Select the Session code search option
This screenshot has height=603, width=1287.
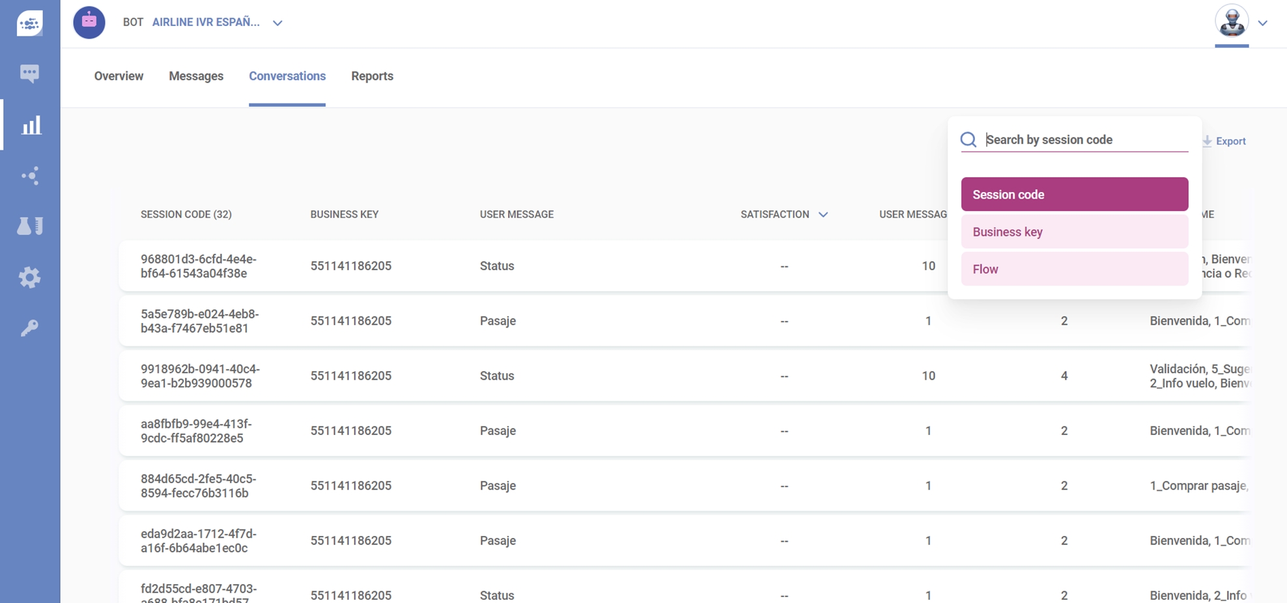[x=1074, y=195]
